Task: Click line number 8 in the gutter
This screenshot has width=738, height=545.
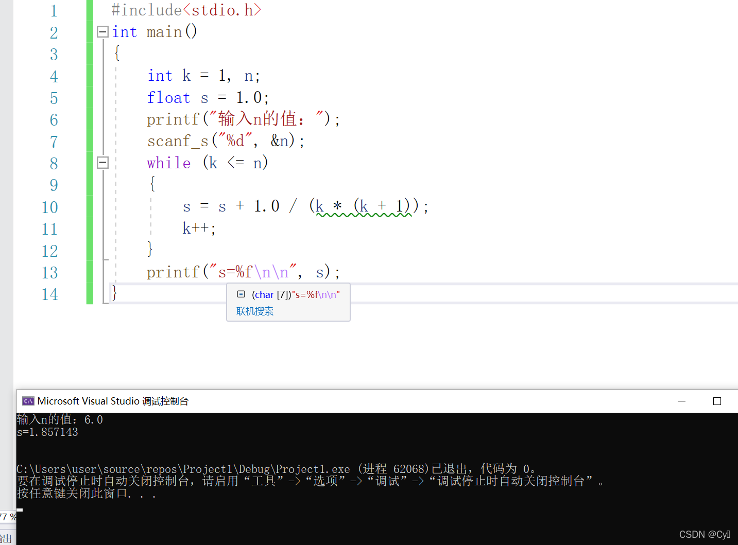Action: coord(54,164)
